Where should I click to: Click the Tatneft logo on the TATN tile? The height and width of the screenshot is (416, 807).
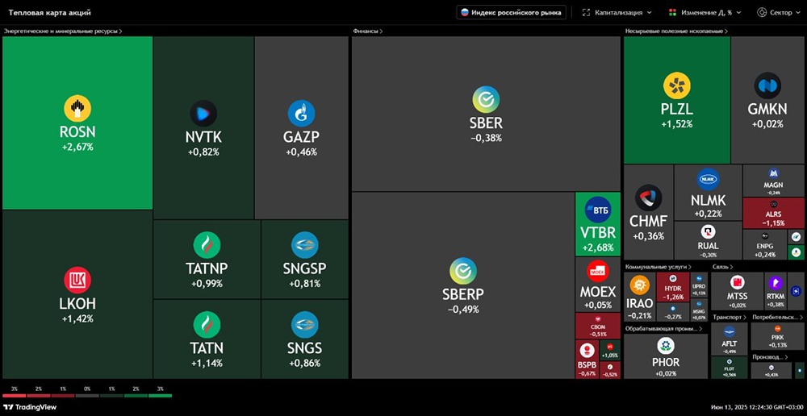(x=207, y=325)
